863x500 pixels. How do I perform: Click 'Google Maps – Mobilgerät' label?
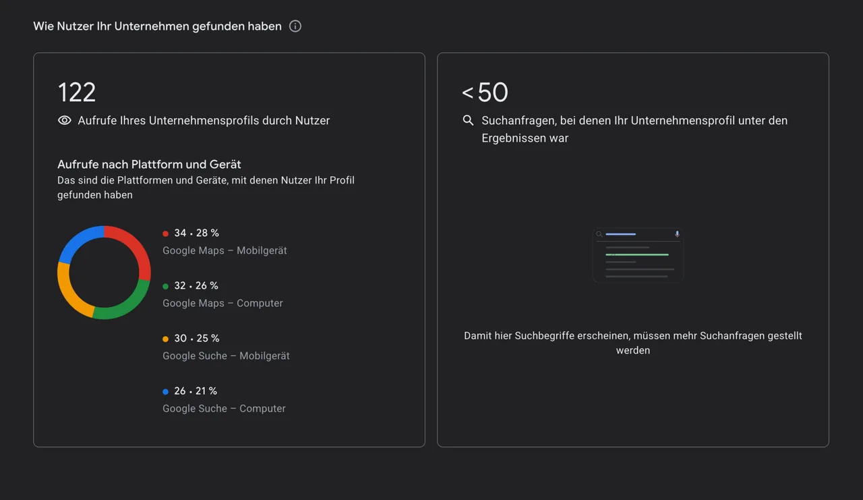click(225, 250)
